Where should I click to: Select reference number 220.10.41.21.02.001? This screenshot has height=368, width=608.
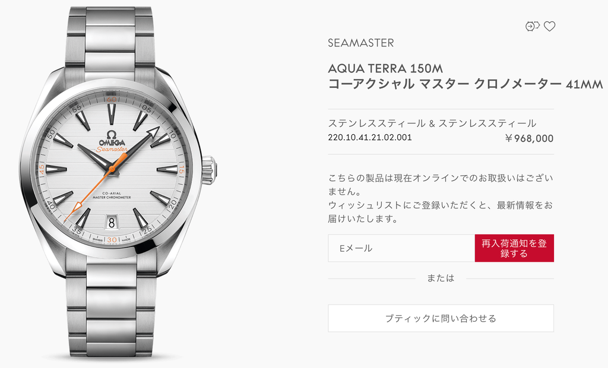point(370,137)
